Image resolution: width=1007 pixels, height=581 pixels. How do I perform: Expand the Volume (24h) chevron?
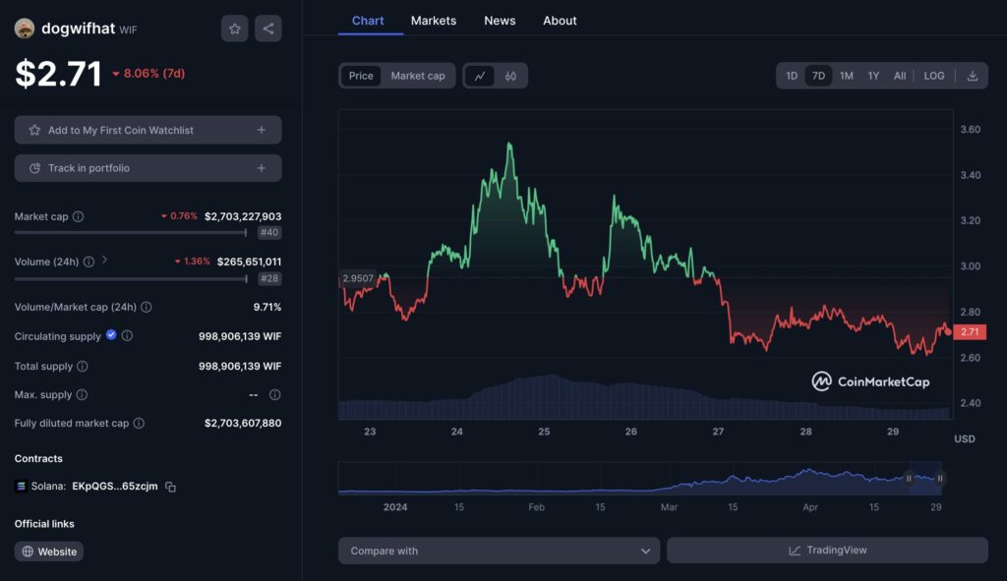[105, 261]
